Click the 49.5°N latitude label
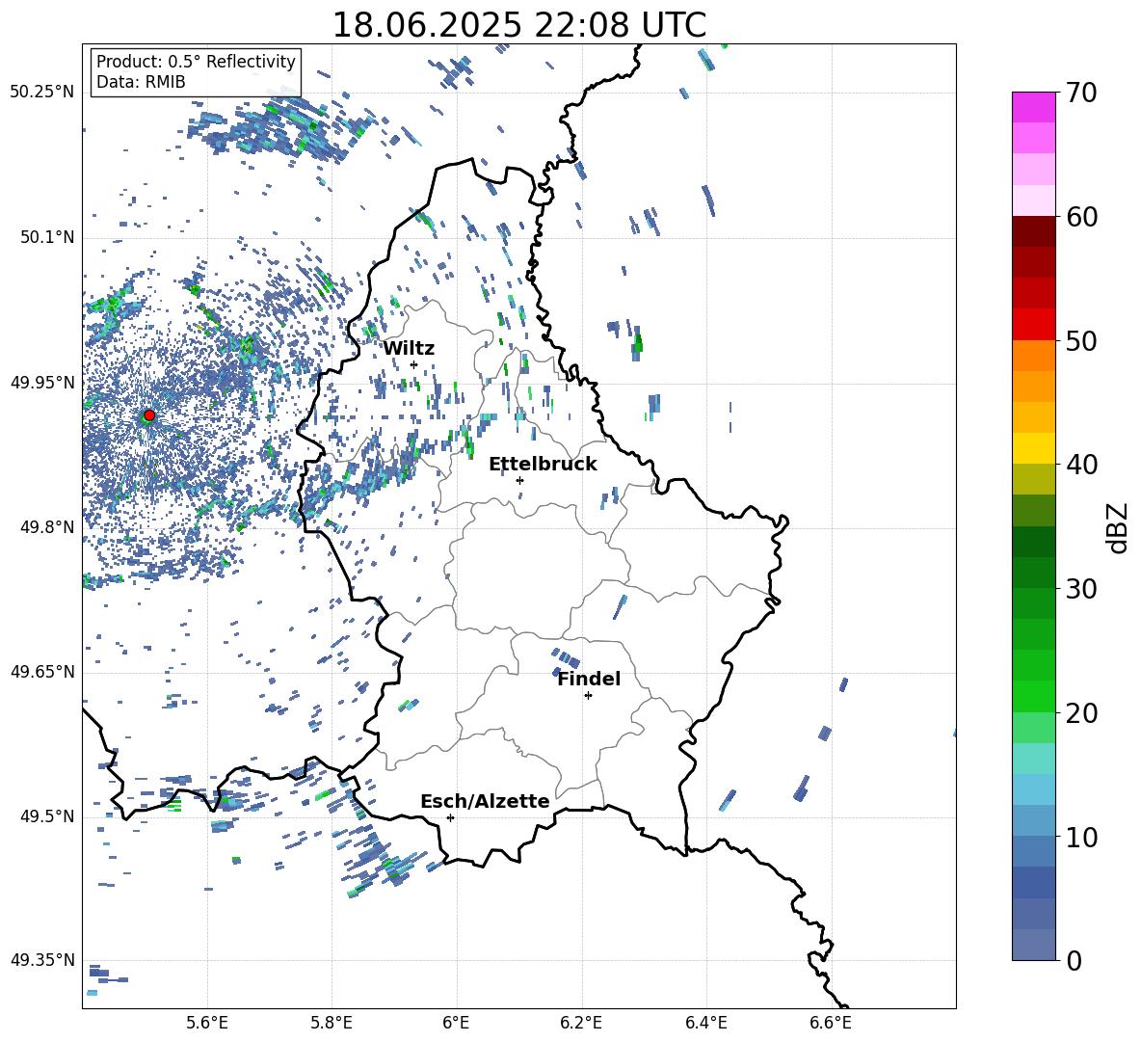 [47, 816]
